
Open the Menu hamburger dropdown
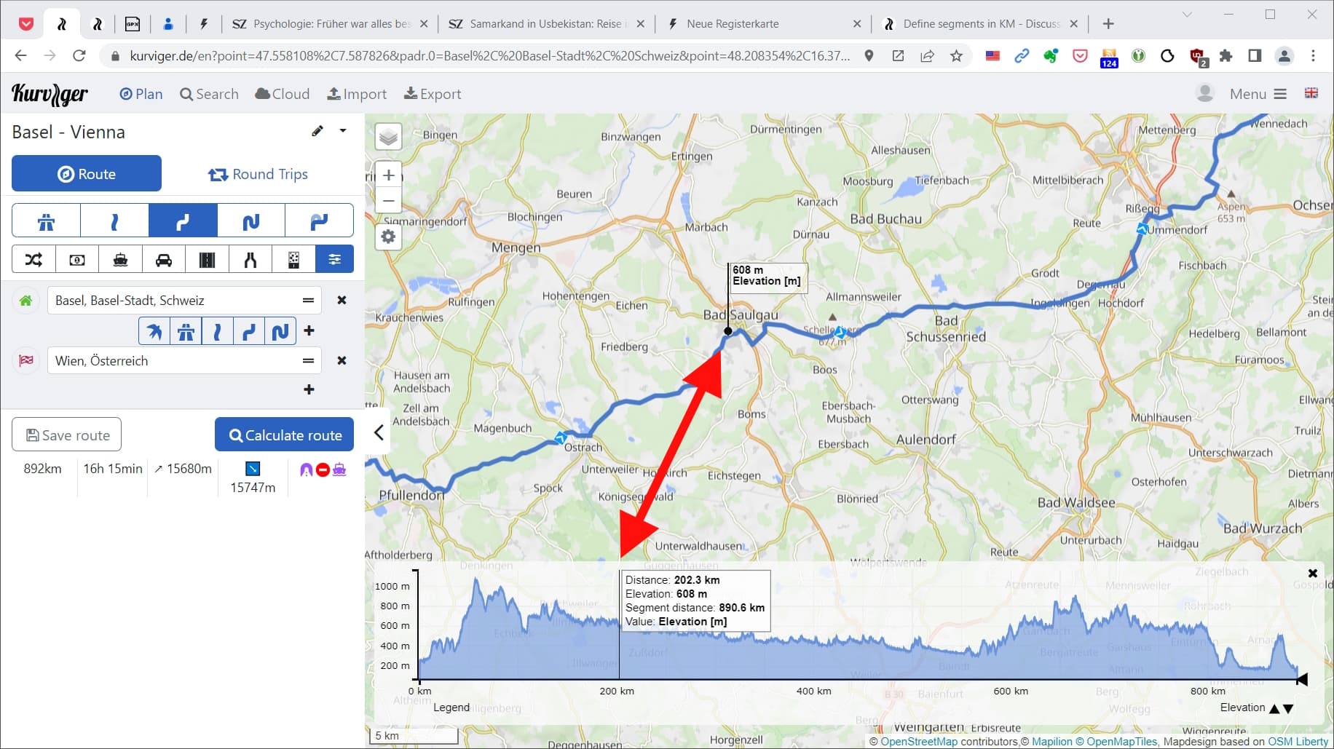coord(1258,94)
